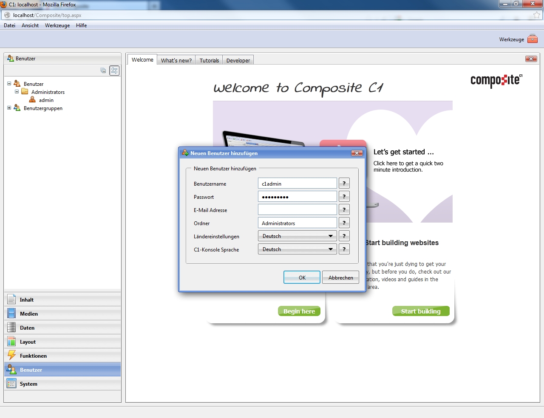Collapse the Administrators folder node
The height and width of the screenshot is (418, 544).
[x=17, y=92]
